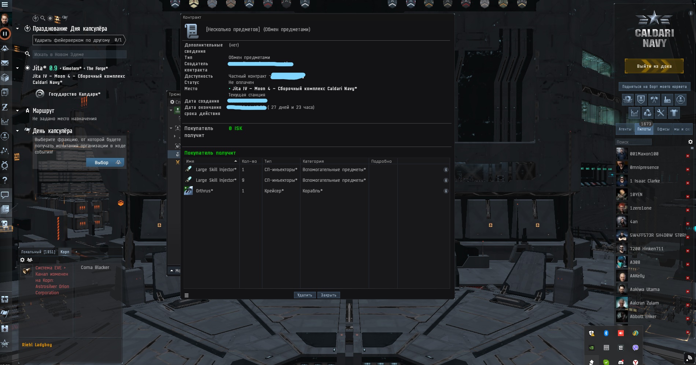The height and width of the screenshot is (365, 696).
Task: Open the wallet safe icon
Action: pos(5,92)
